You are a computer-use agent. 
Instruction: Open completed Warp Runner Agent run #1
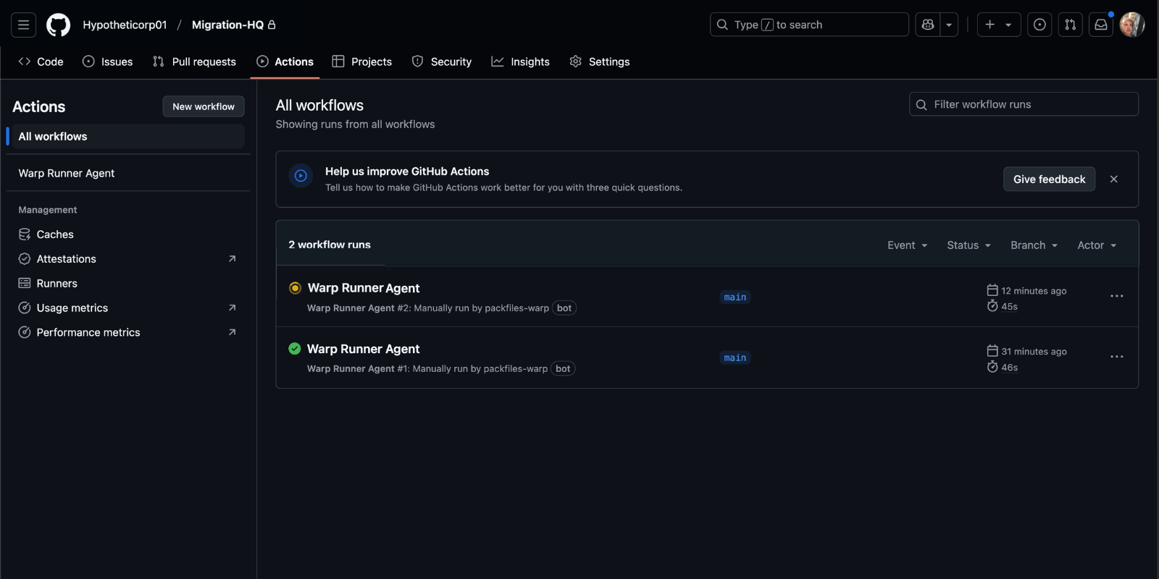[x=364, y=349]
